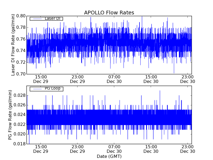Click 07:00 Dec 30 label under top chart

114,79
